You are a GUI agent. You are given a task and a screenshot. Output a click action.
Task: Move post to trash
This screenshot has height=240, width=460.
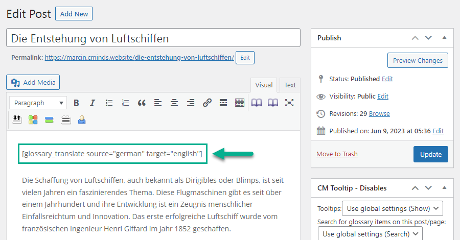click(x=337, y=154)
